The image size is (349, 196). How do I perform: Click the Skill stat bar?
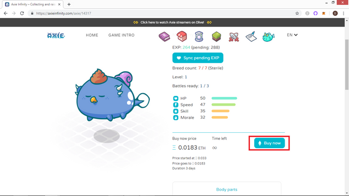pyautogui.click(x=220, y=111)
